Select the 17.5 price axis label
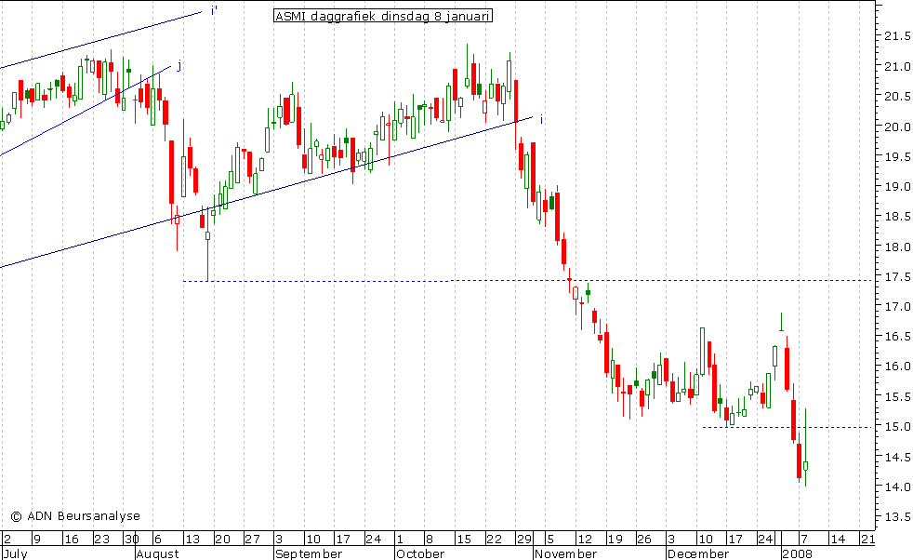Viewport: 913px width, 560px height. point(897,276)
